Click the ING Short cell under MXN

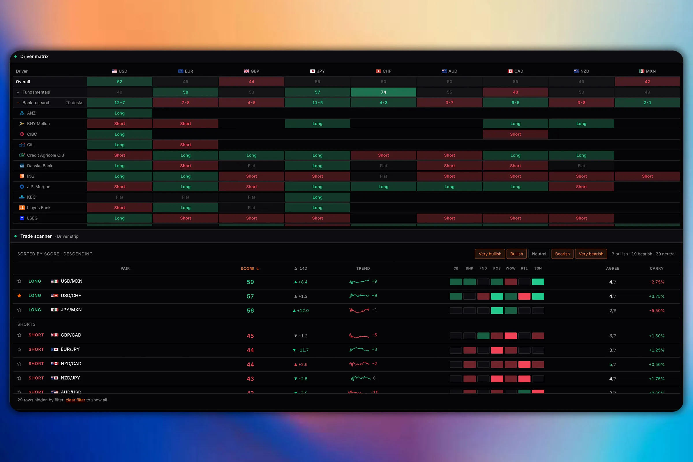coord(647,176)
